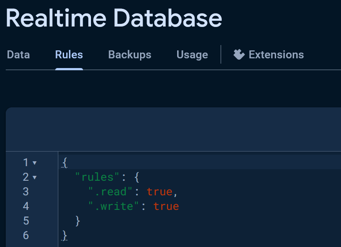Collapse the code fold at line 1
The height and width of the screenshot is (247, 341).
(x=34, y=163)
